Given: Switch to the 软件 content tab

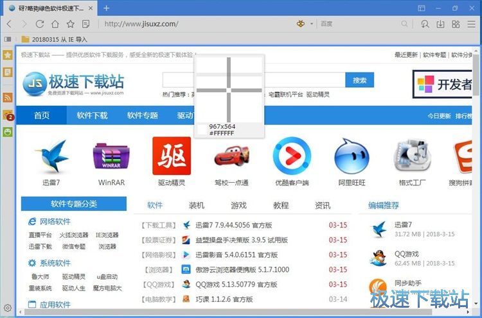Looking at the screenshot, I should click(155, 205).
